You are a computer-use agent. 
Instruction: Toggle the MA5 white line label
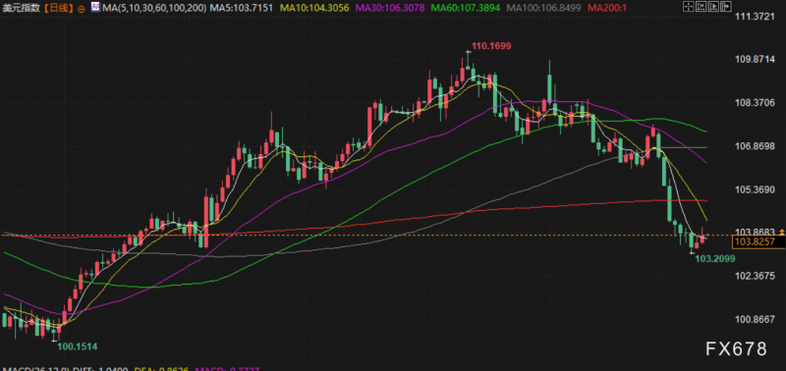pos(241,8)
